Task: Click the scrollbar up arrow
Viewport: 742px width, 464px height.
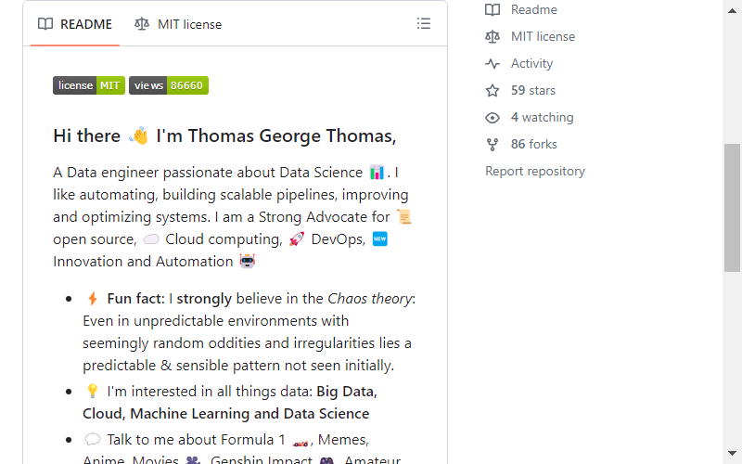Action: [732, 10]
